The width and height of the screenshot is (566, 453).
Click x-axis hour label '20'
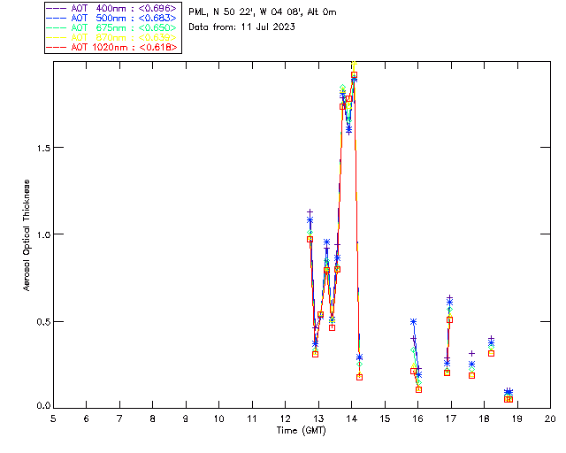[550, 418]
